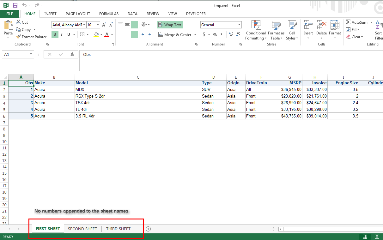Image resolution: width=383 pixels, height=240 pixels.
Task: Expand the font size dropdown
Action: (98, 25)
